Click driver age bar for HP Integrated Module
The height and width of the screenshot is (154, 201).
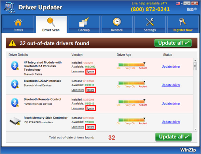132,65
